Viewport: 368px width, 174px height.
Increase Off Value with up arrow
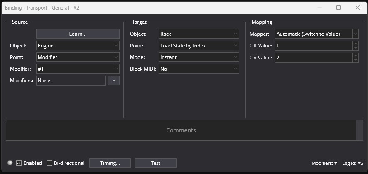(356, 43)
